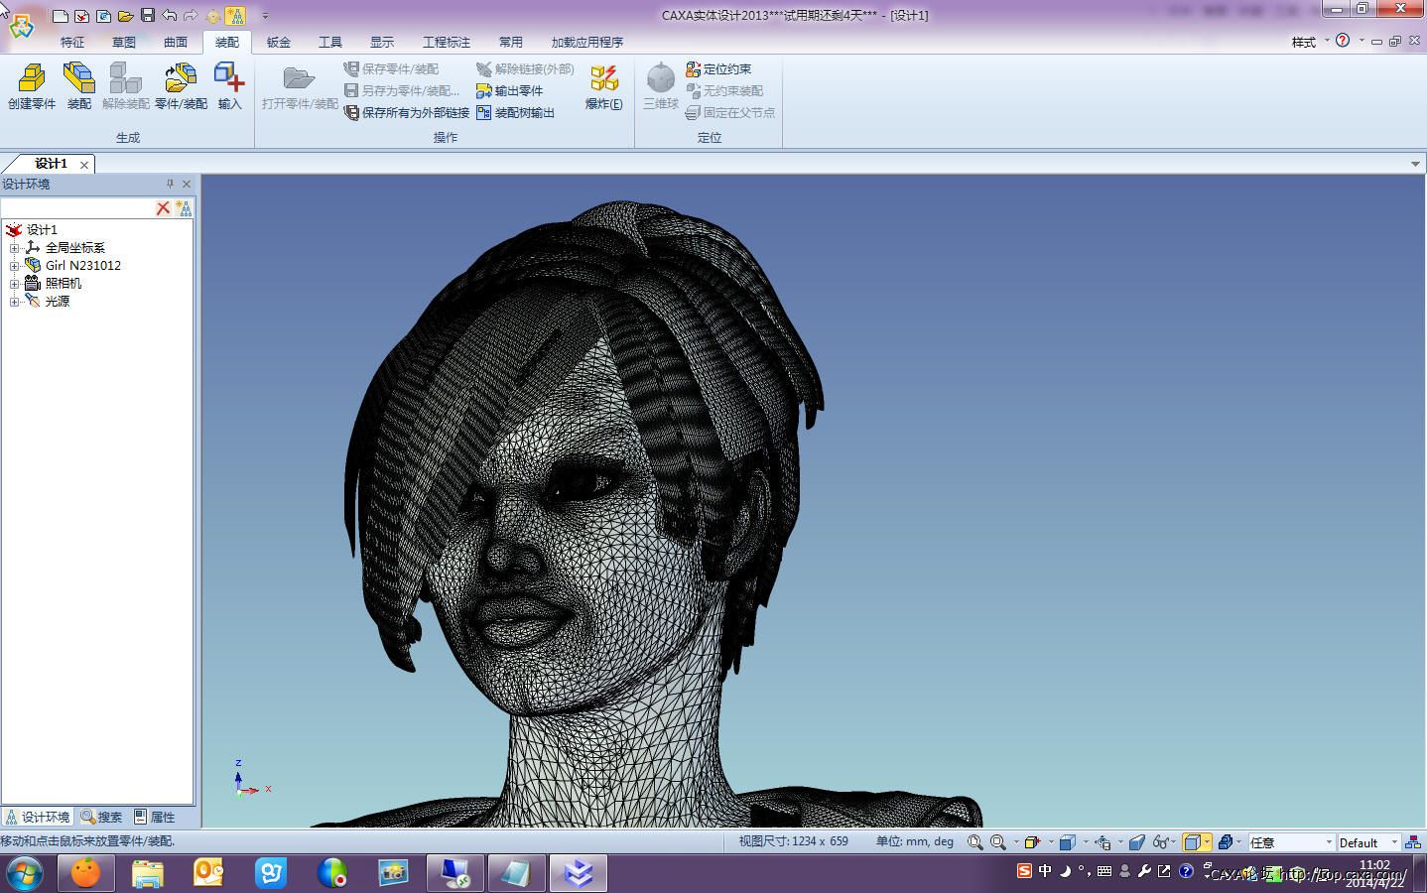This screenshot has width=1427, height=893.
Task: Select the 照相机 row in design tree
Action: (x=64, y=283)
